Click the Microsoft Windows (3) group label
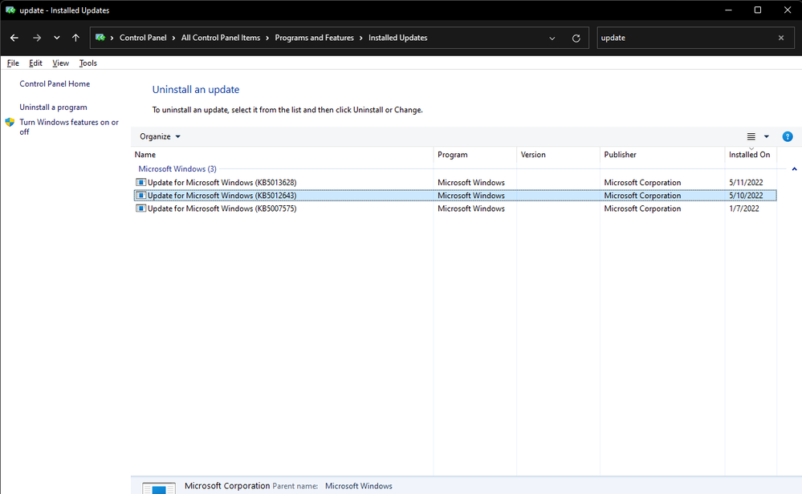Screen dimensions: 802x494 click(177, 168)
